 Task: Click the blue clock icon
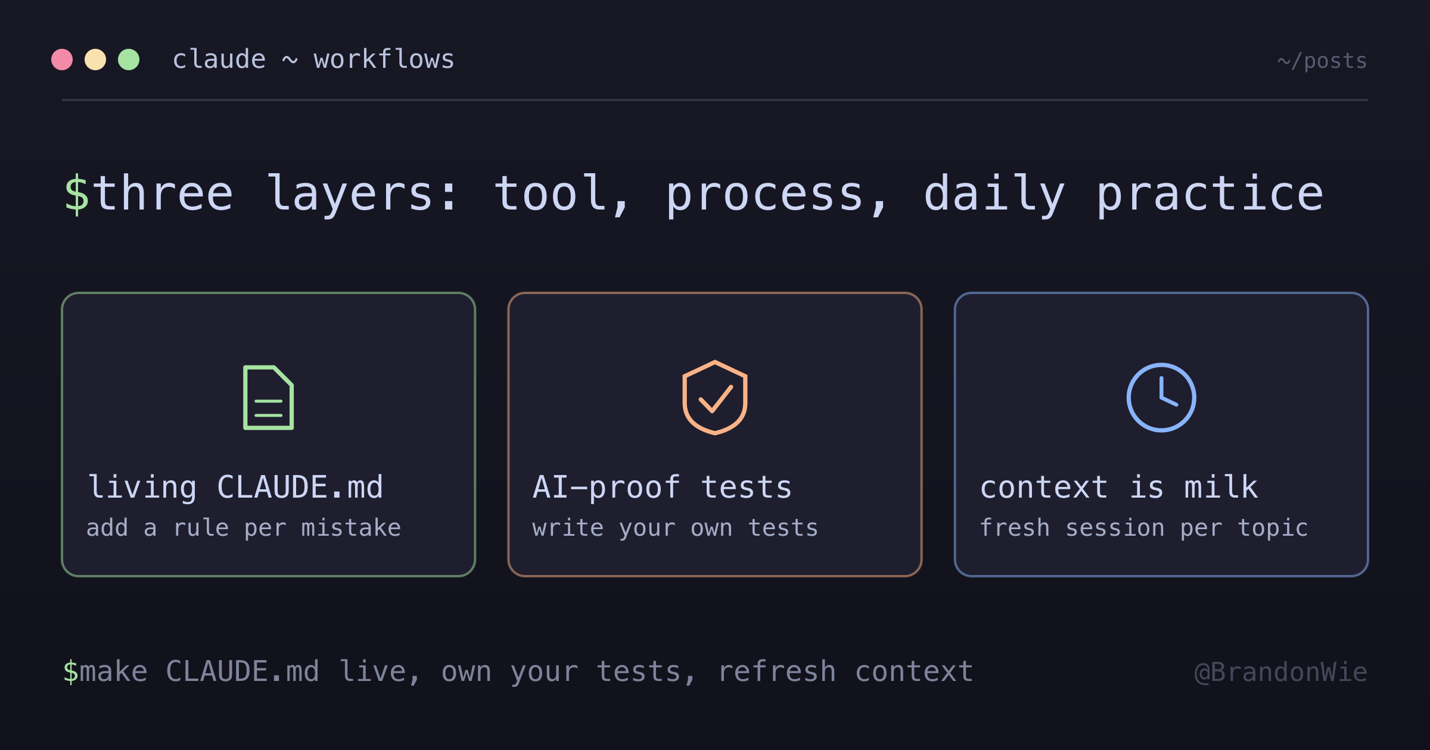(x=1161, y=398)
